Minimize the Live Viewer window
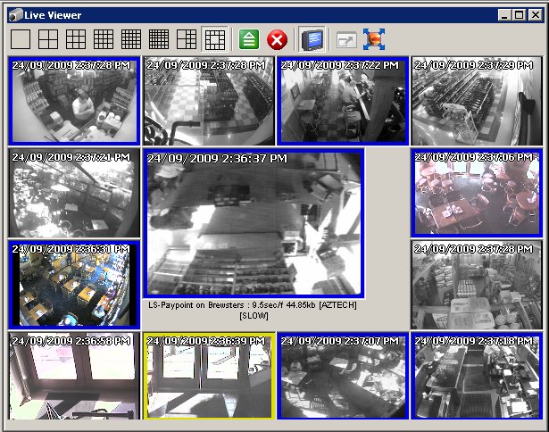 tap(503, 15)
